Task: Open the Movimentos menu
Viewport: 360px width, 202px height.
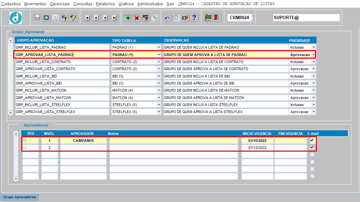Action: 35,4
